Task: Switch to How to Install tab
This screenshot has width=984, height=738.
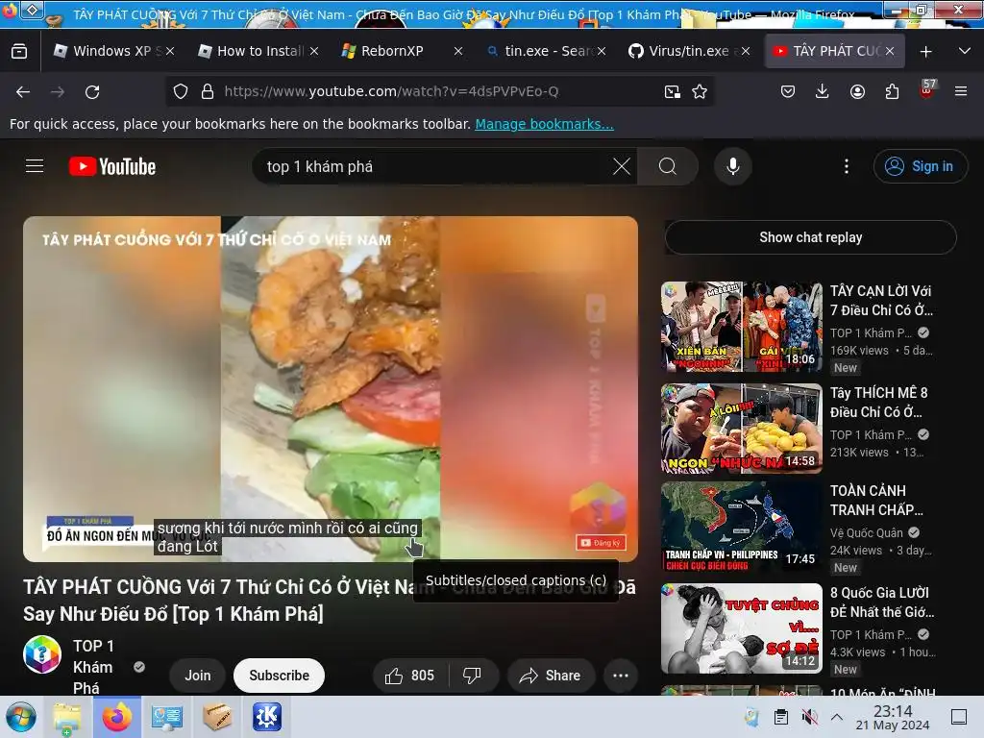Action: (258, 51)
